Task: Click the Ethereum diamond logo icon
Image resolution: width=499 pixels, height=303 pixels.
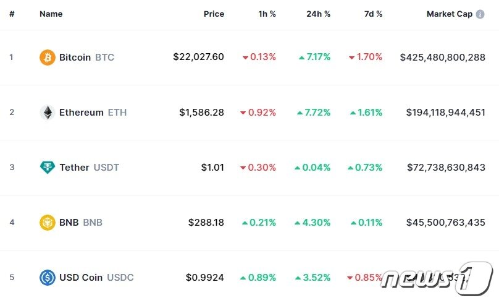Action: [48, 113]
